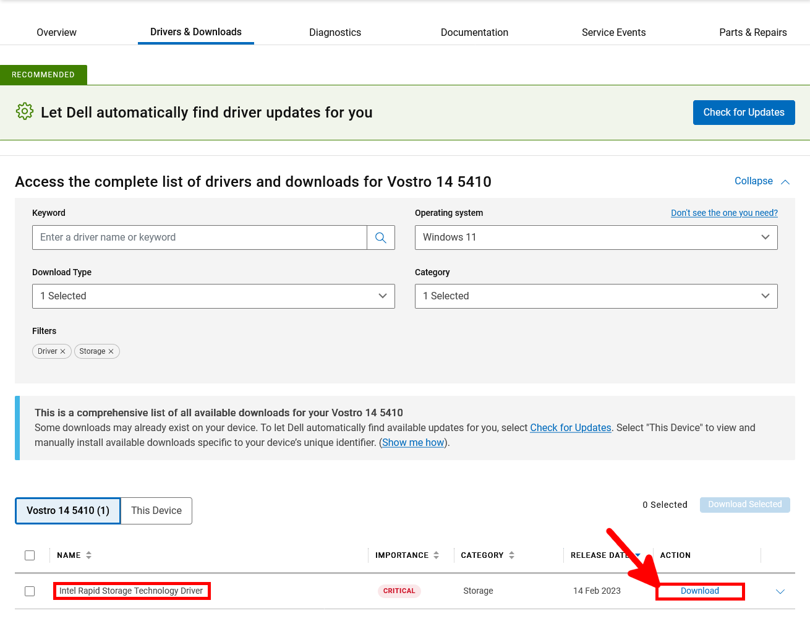
Task: Sort drivers by the NAME column
Action: tap(88, 555)
